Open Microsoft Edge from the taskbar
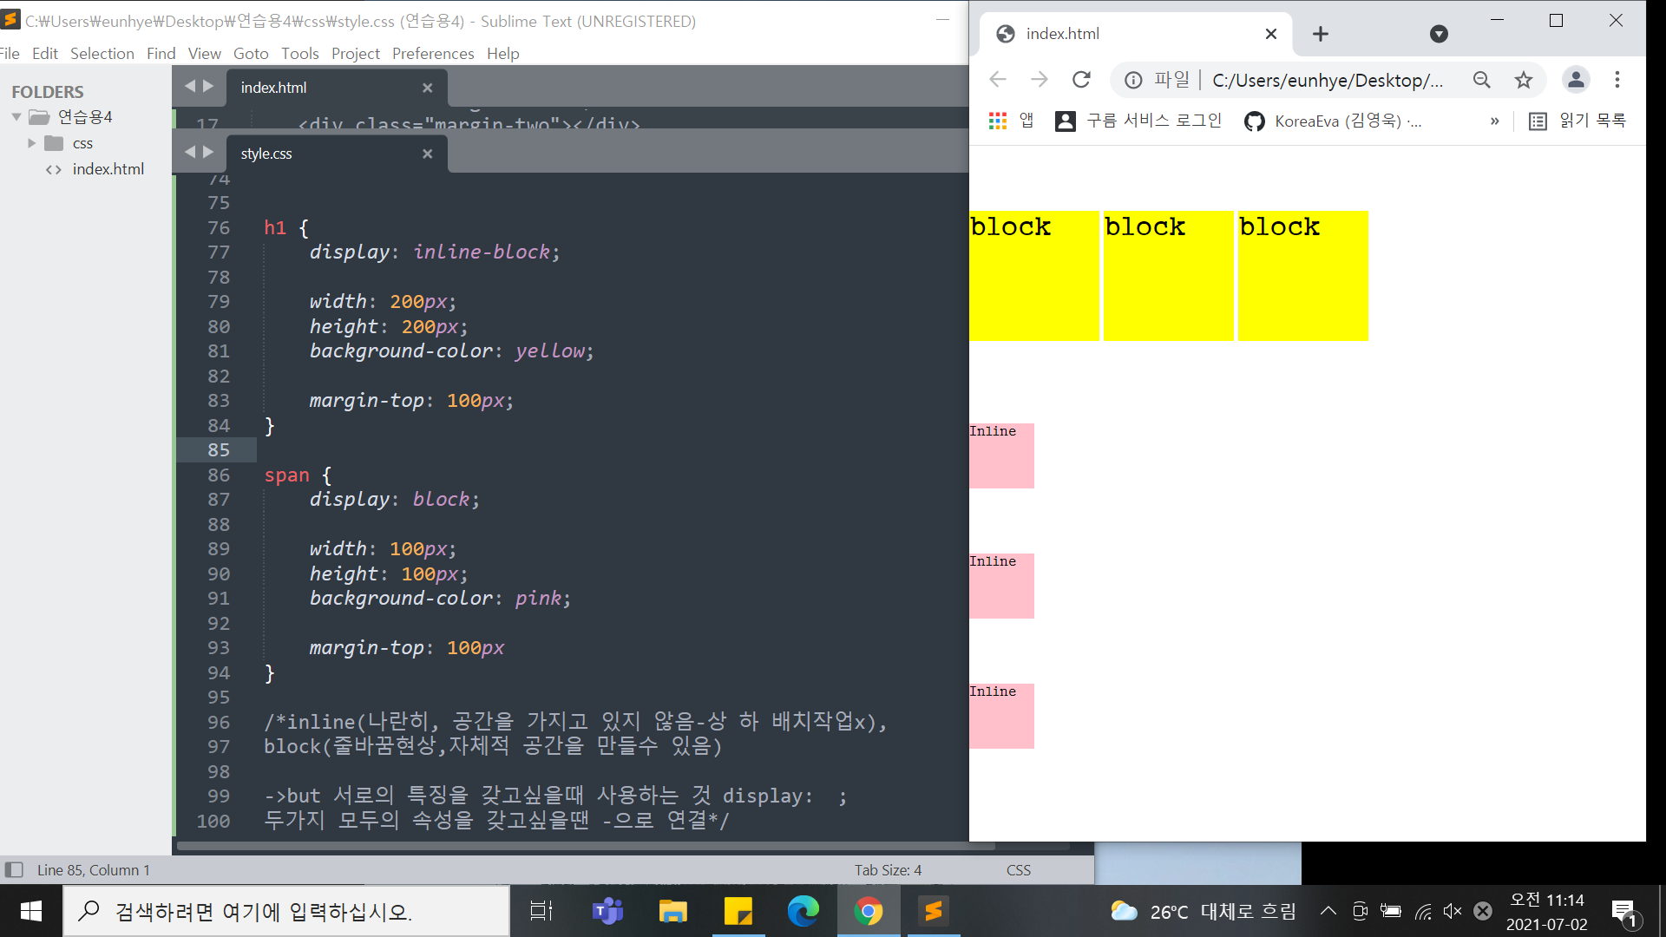This screenshot has width=1666, height=937. point(803,911)
